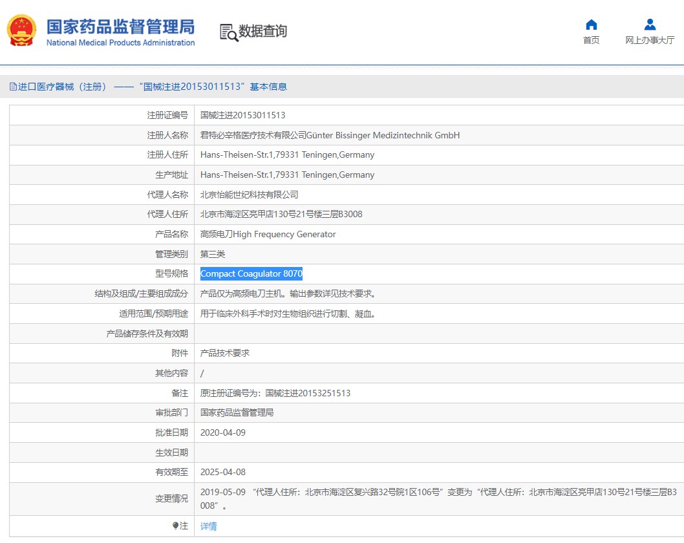The width and height of the screenshot is (684, 543).
Task: Click the 型号规格 row label
Action: point(171,273)
